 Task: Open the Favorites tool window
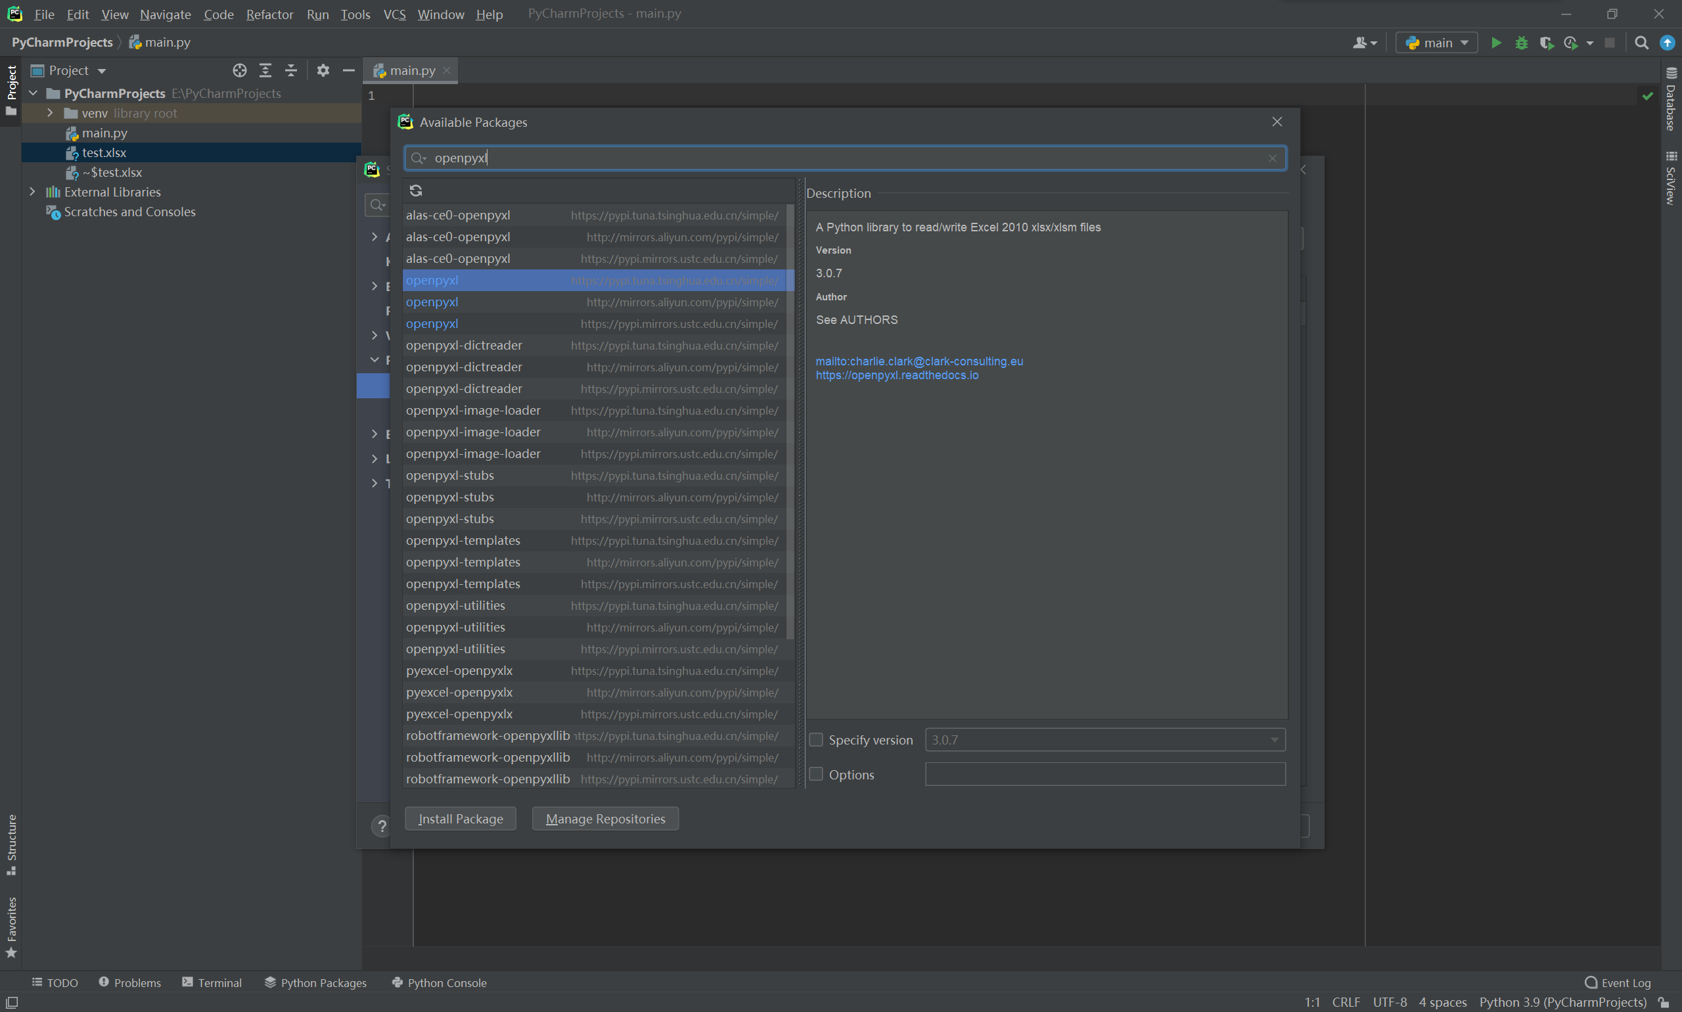(12, 927)
